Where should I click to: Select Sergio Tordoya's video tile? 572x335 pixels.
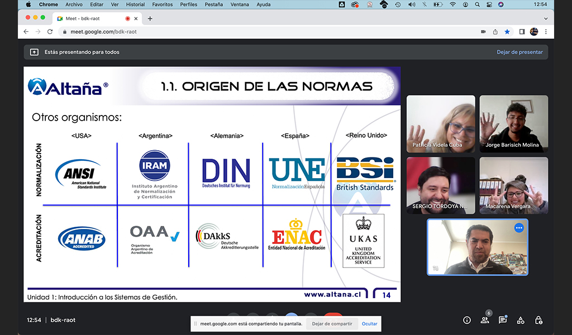tap(441, 185)
